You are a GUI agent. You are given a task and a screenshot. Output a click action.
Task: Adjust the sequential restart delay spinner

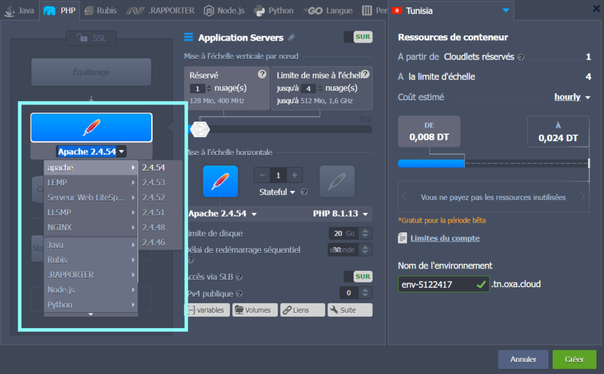pos(365,250)
